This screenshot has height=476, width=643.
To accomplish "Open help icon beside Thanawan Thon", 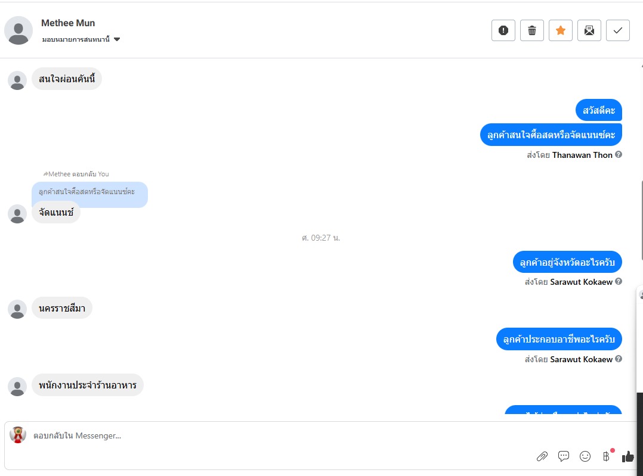I will click(x=619, y=154).
